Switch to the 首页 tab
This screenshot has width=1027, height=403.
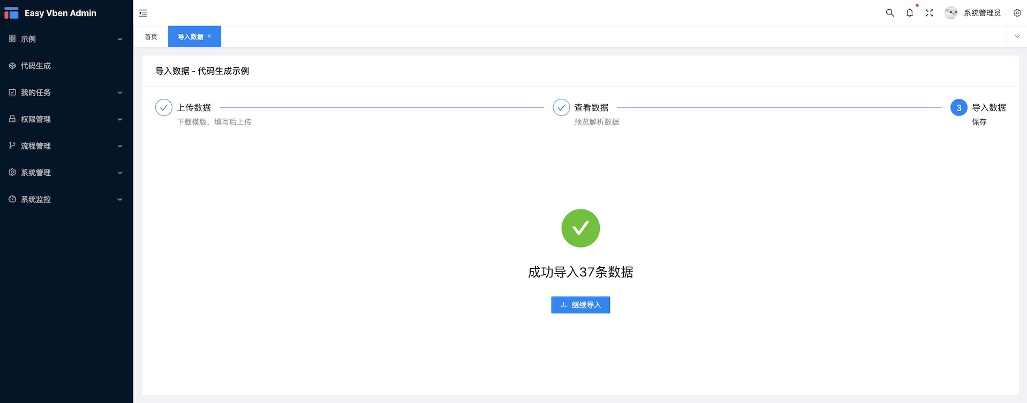(x=151, y=37)
